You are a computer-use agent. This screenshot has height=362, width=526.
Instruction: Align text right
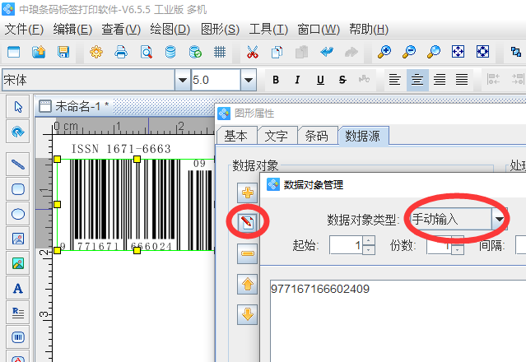440,80
